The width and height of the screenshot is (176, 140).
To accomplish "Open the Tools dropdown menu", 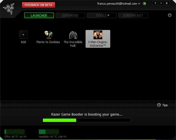I will pyautogui.click(x=101, y=15).
